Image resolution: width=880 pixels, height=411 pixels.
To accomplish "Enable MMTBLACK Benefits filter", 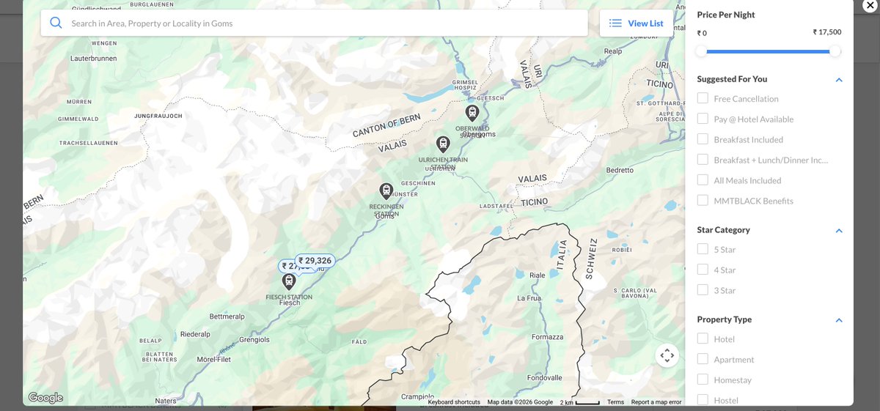I will [x=703, y=201].
